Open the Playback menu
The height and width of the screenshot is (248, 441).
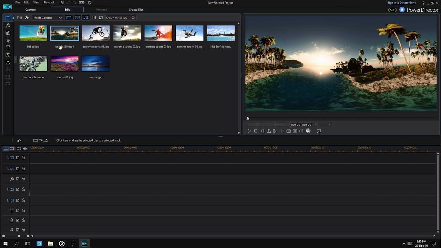[49, 3]
